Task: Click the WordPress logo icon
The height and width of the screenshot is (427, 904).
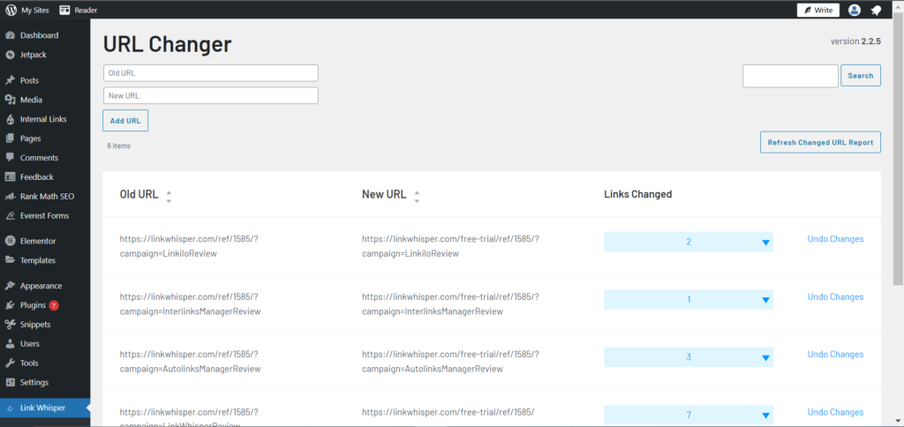Action: (11, 10)
